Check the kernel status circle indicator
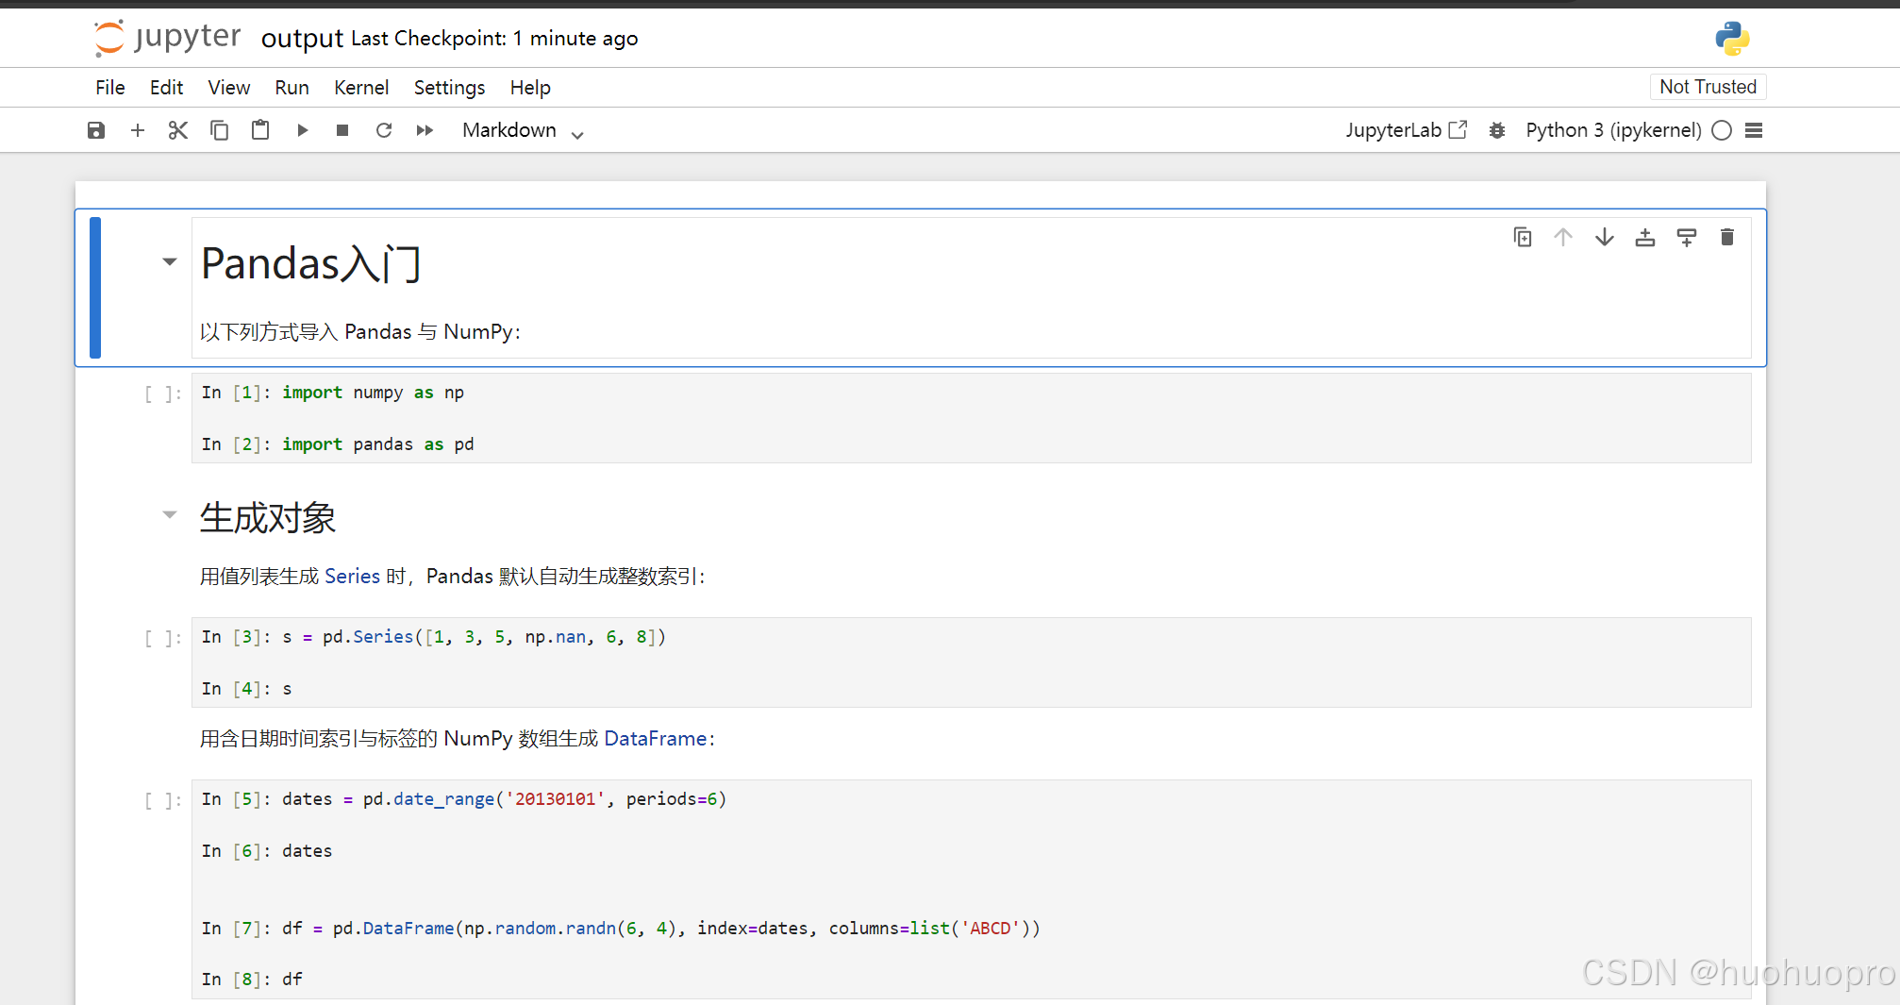Image resolution: width=1900 pixels, height=1005 pixels. (x=1722, y=130)
